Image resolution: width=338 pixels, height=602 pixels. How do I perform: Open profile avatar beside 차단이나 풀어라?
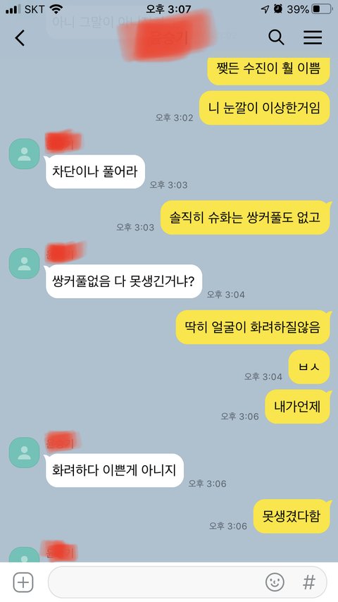pyautogui.click(x=24, y=154)
